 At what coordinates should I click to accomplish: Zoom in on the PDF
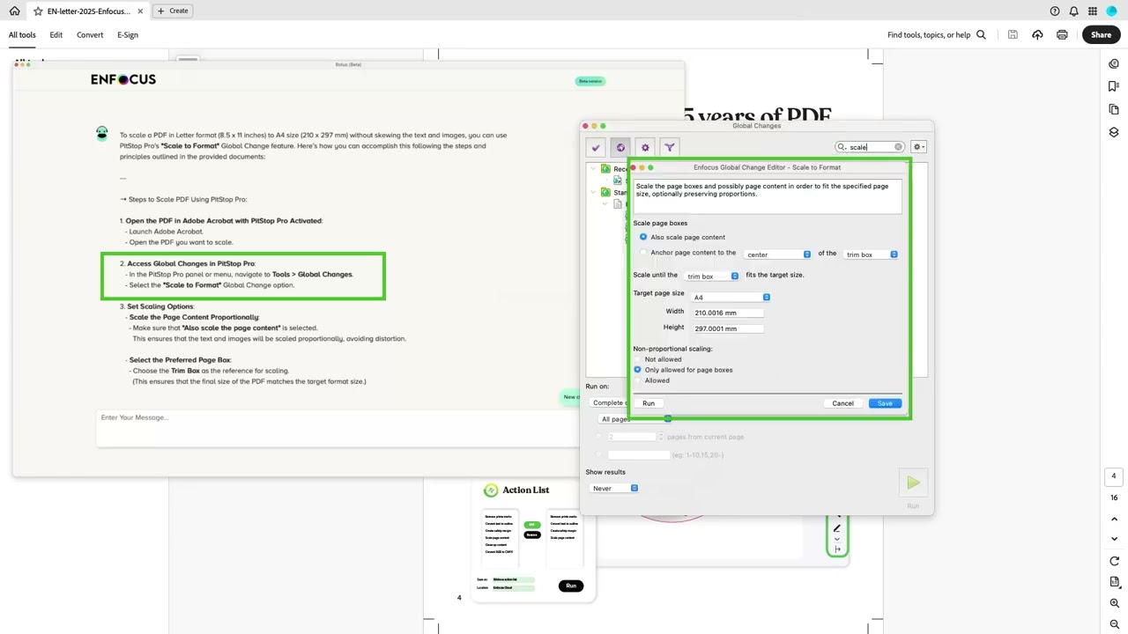coord(1114,603)
